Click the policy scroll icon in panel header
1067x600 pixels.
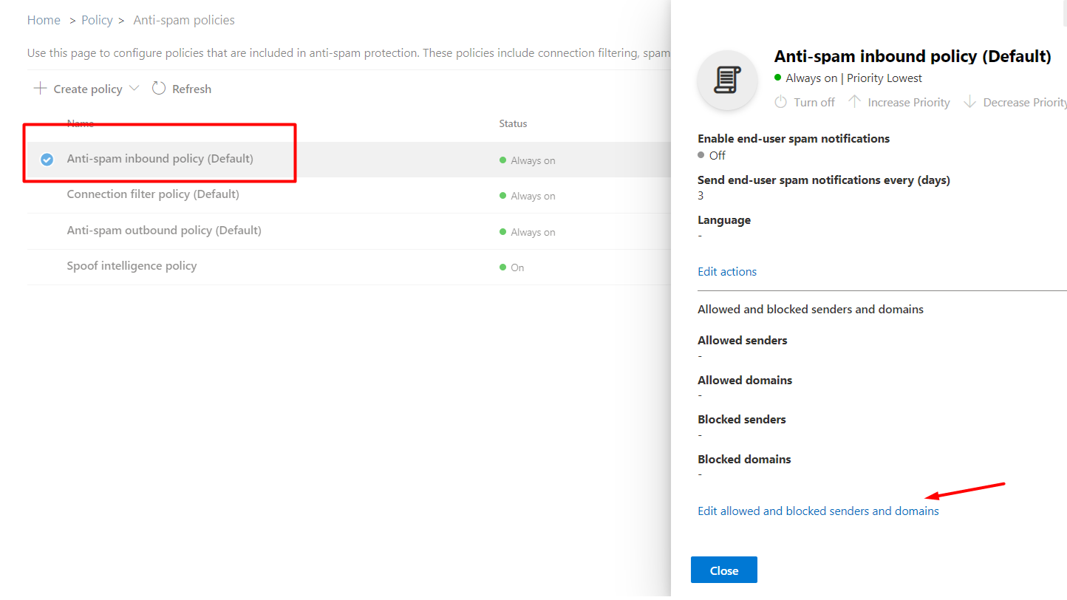[x=727, y=80]
